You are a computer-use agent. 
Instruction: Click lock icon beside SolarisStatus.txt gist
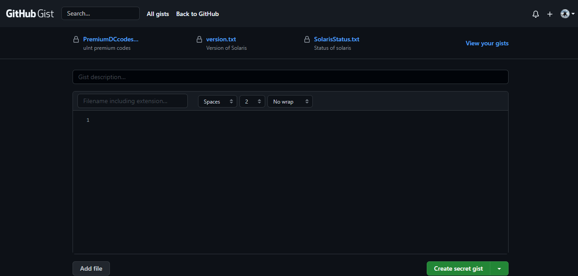click(x=307, y=40)
